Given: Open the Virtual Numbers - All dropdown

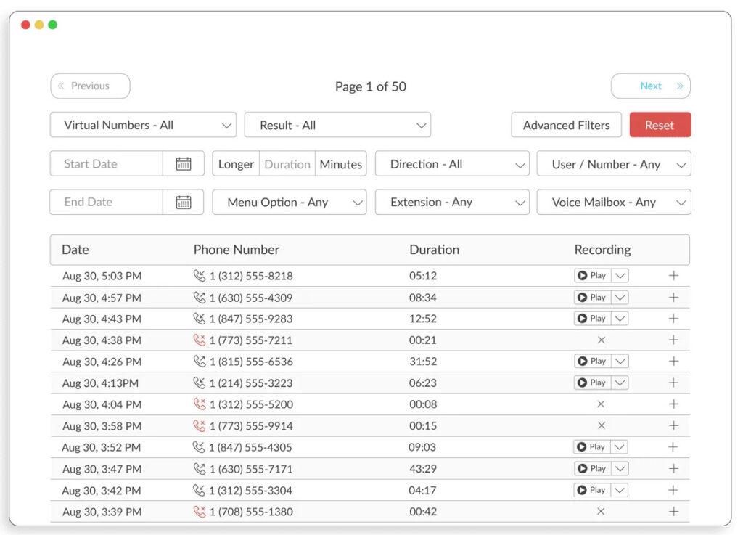Looking at the screenshot, I should pyautogui.click(x=143, y=125).
